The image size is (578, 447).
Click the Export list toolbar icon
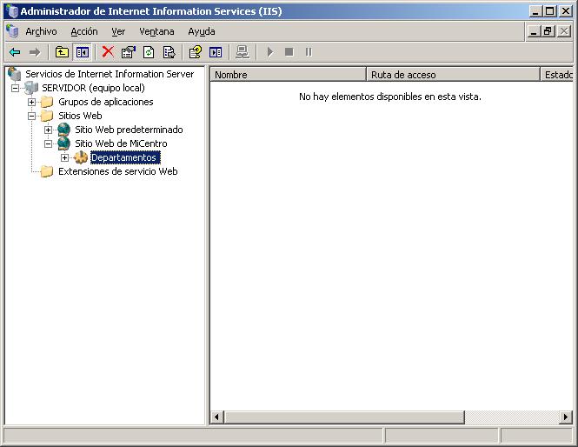(x=169, y=52)
